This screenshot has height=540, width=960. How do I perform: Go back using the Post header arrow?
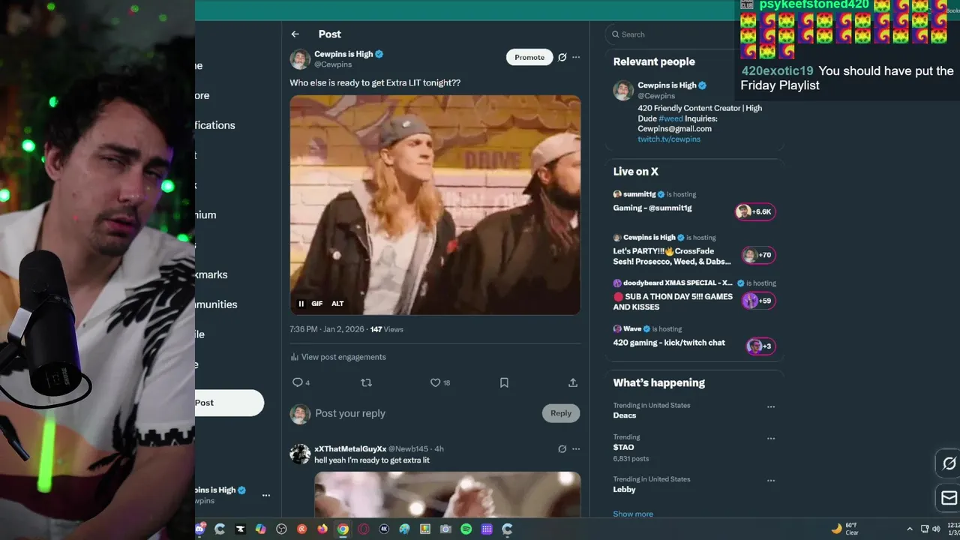tap(295, 34)
